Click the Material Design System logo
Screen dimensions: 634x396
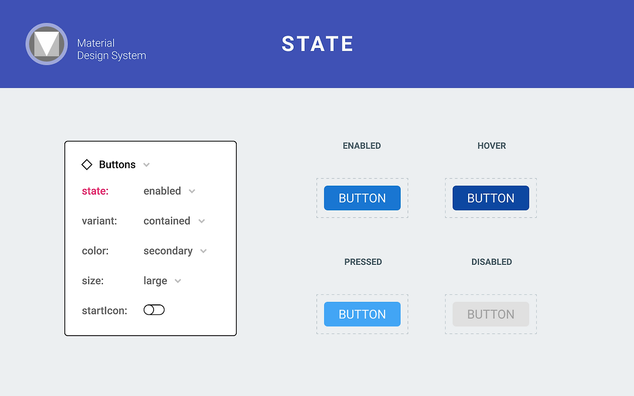[x=47, y=44]
